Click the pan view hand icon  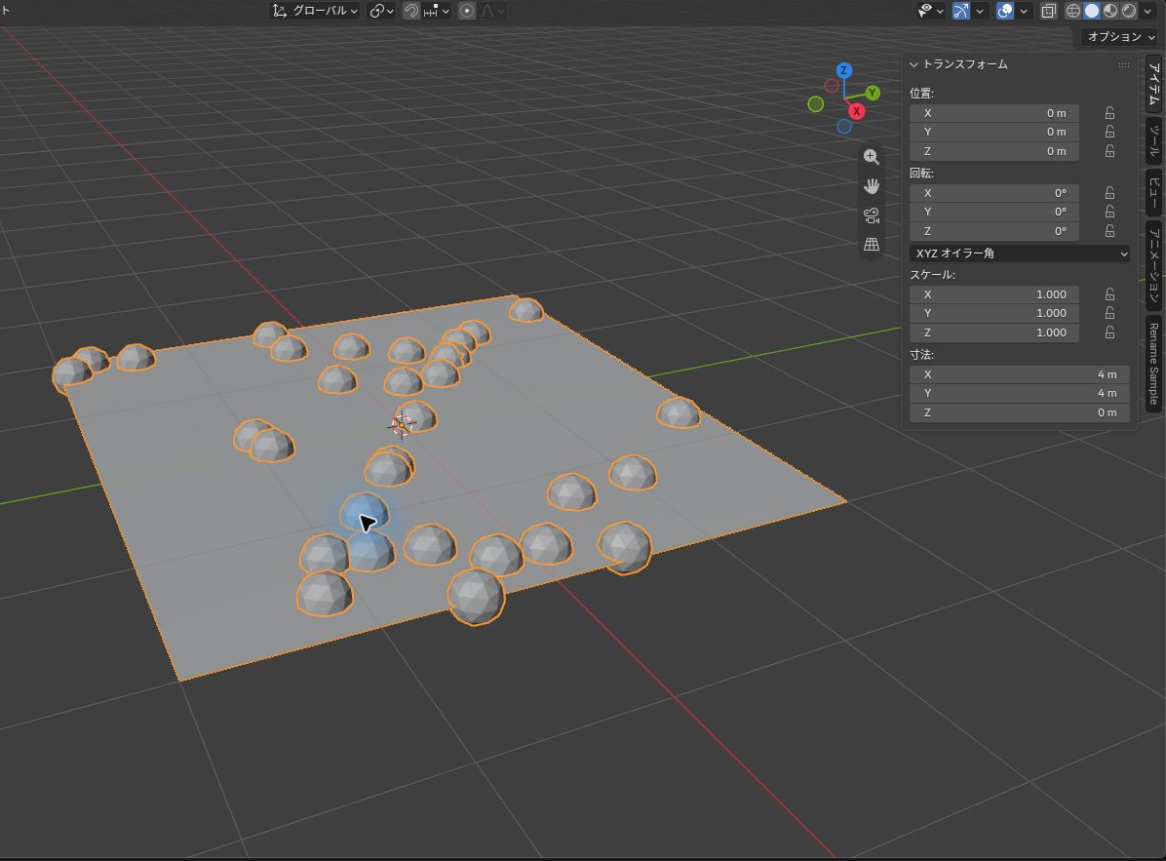click(x=872, y=186)
